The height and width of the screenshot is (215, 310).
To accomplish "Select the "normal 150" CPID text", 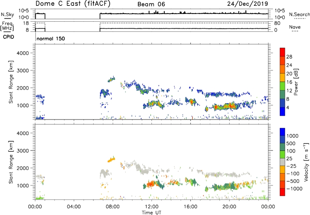I will click(x=51, y=38).
